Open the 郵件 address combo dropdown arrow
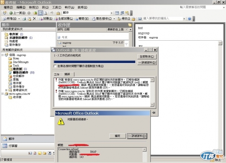 click(111, 13)
